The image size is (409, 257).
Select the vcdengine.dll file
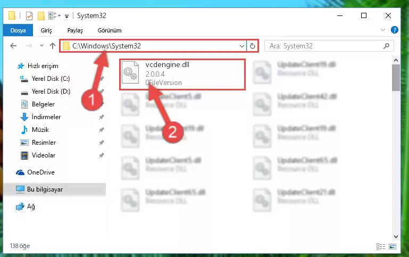coord(182,74)
